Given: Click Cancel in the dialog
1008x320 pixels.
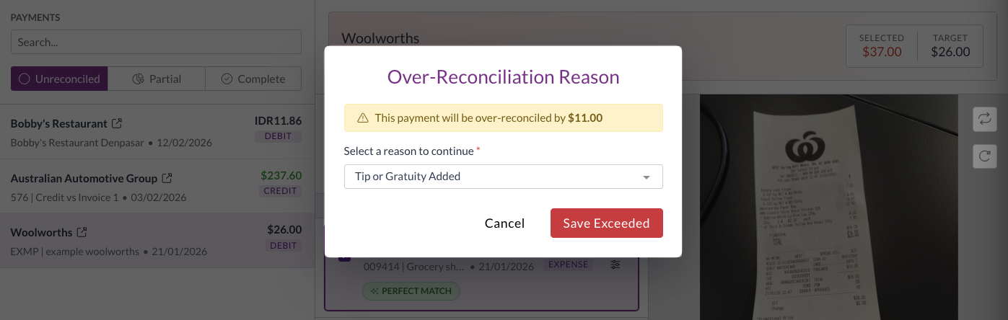Looking at the screenshot, I should [x=504, y=223].
